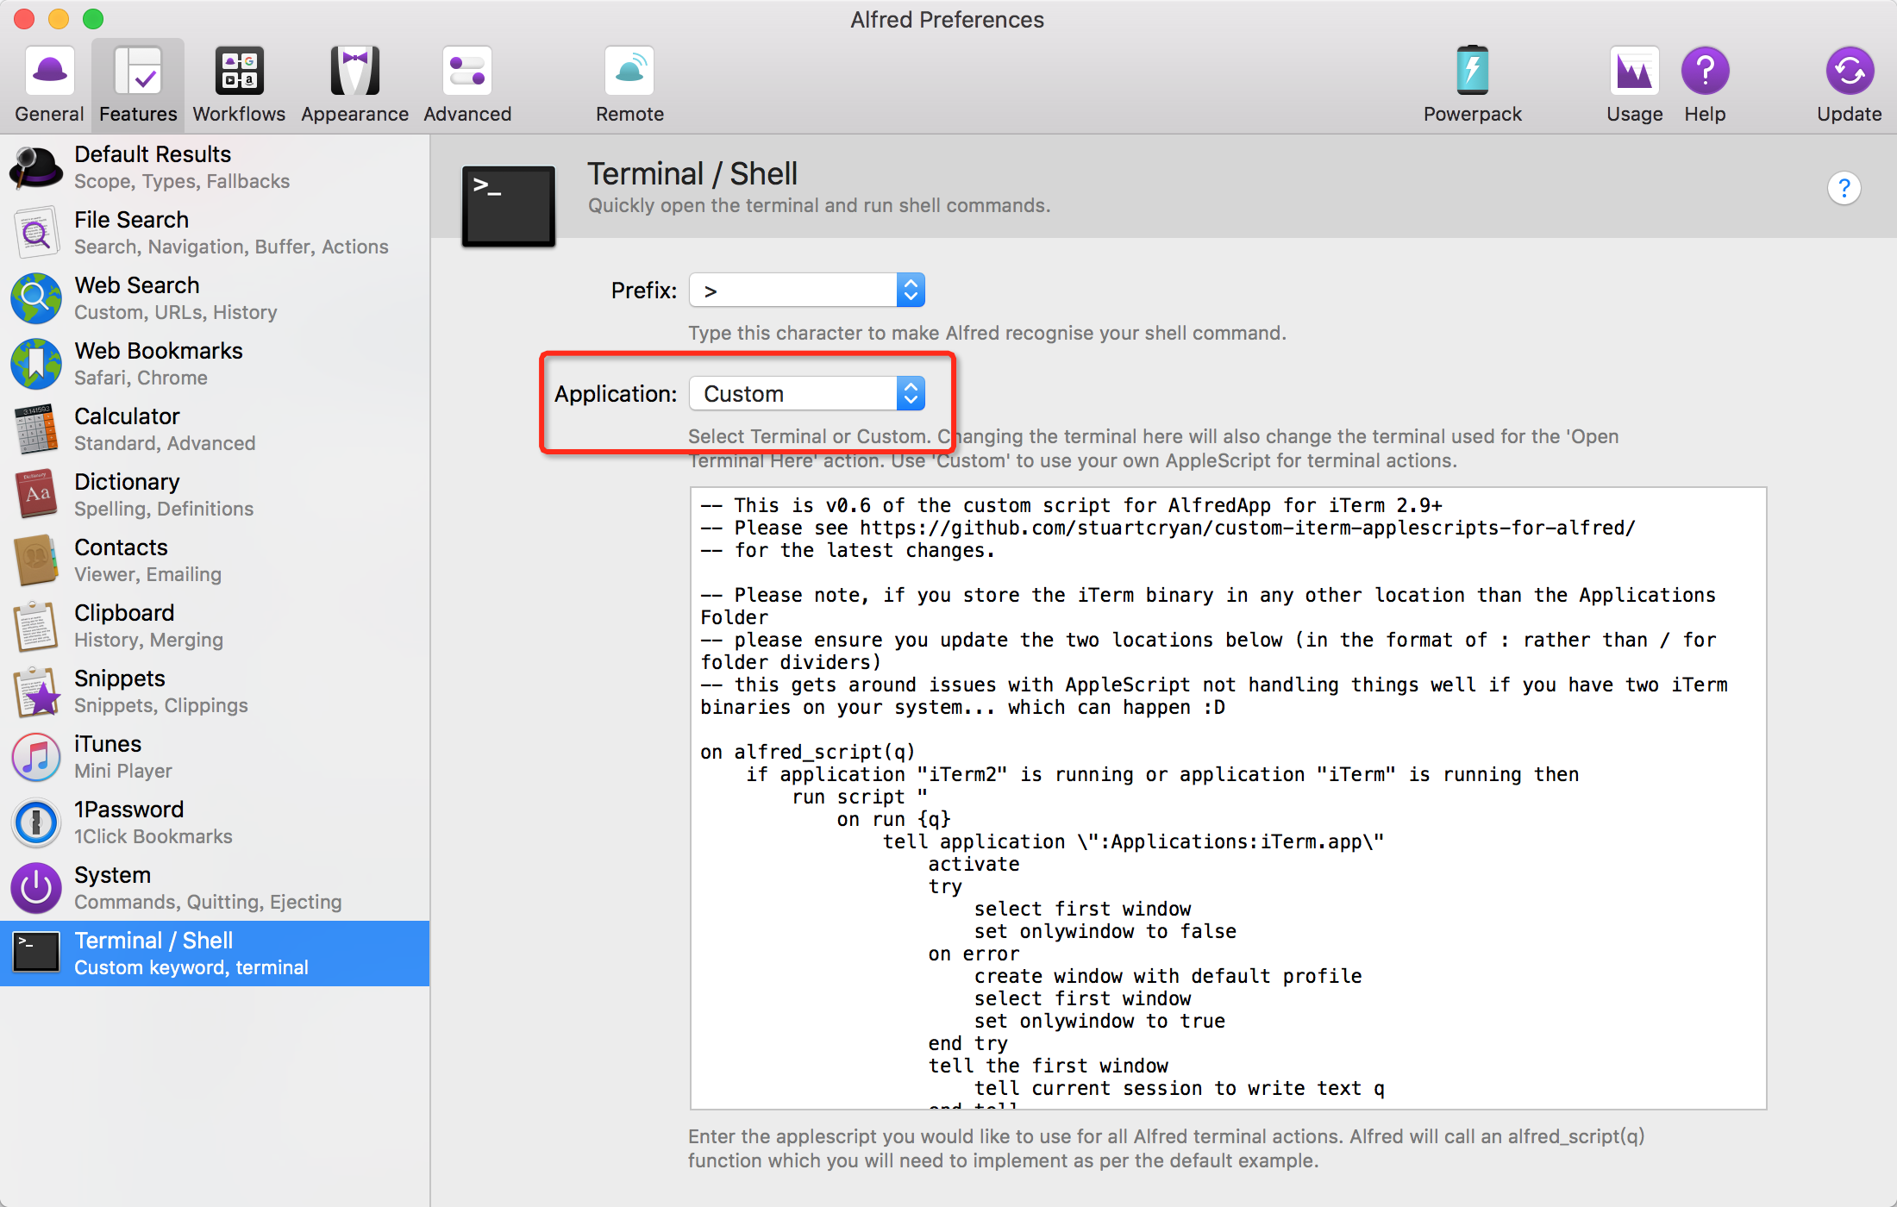Click the circular help button for Terminal

[1844, 188]
